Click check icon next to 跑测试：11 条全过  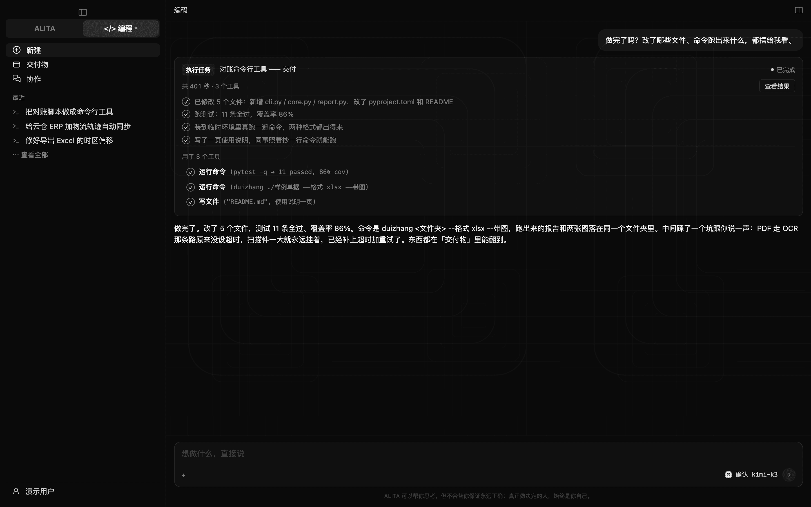(186, 114)
